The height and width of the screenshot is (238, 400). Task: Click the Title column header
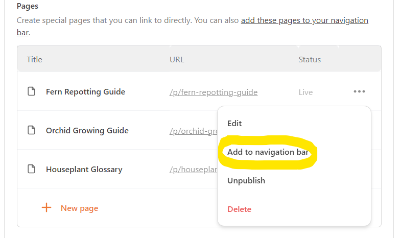pyautogui.click(x=34, y=59)
